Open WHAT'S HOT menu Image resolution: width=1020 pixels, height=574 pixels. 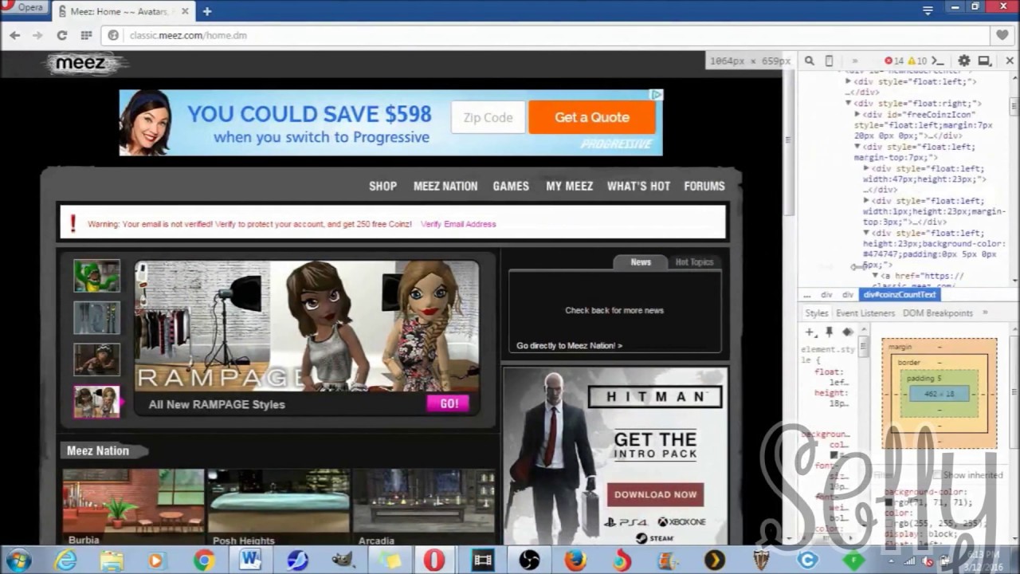pyautogui.click(x=638, y=186)
